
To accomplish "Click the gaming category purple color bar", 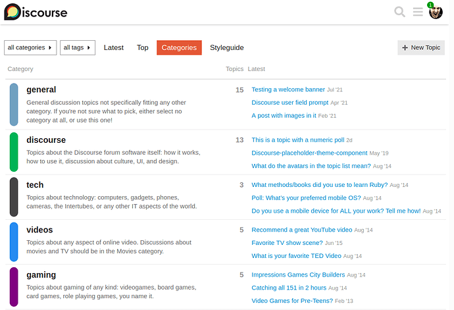I will click(x=14, y=287).
